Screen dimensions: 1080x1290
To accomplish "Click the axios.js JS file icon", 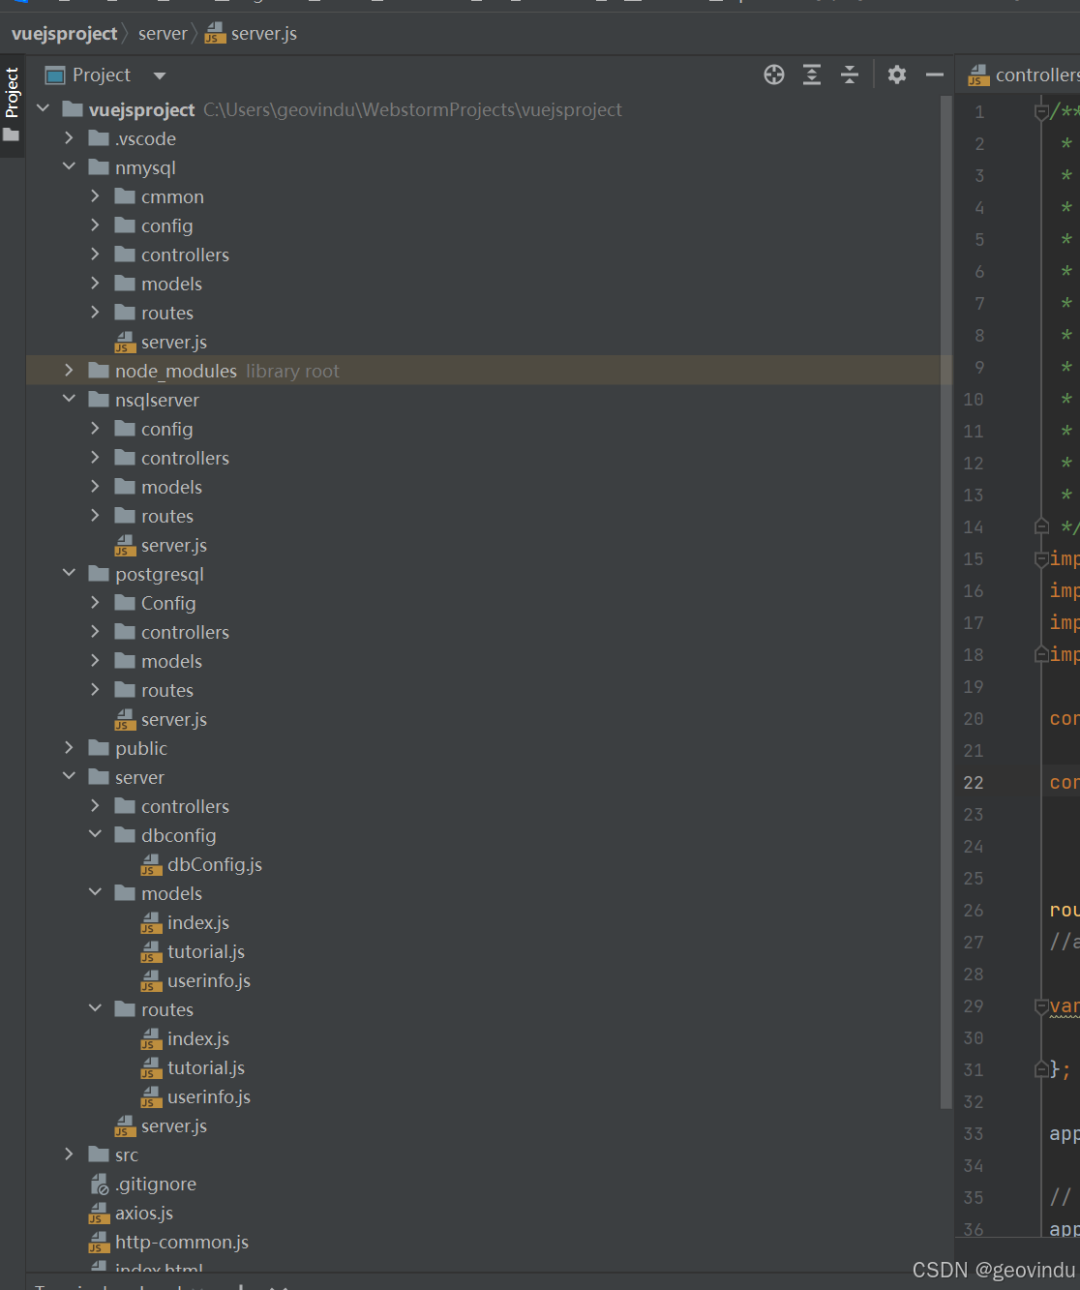I will pyautogui.click(x=99, y=1213).
